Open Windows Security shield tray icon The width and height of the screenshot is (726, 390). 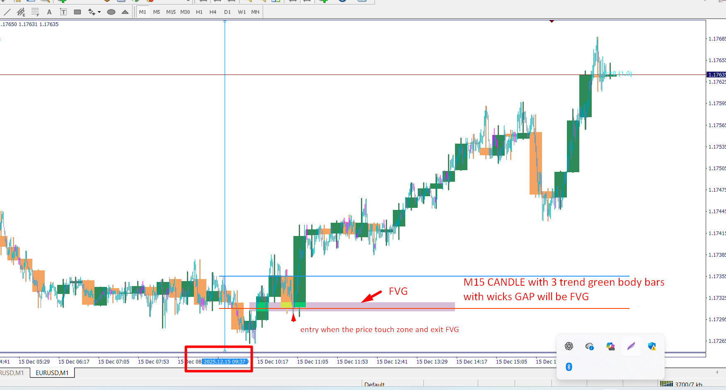coord(652,346)
